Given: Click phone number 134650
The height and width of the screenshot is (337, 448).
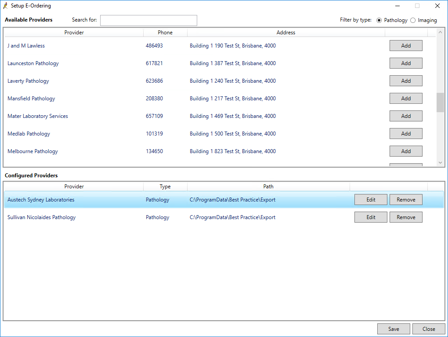Looking at the screenshot, I should pos(154,151).
